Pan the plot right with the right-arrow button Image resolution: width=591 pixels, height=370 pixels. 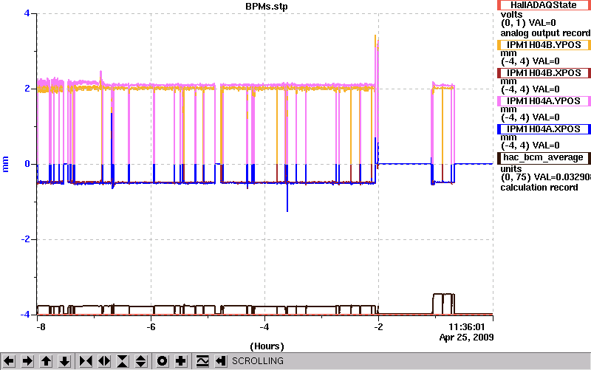pyautogui.click(x=27, y=361)
